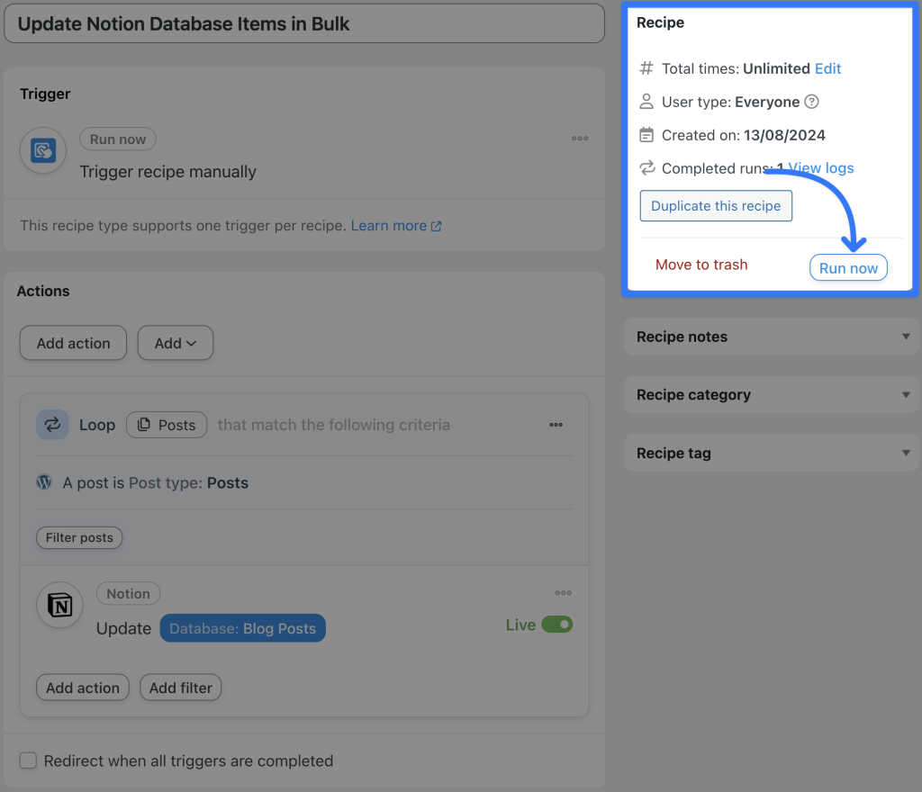Click Edit next to Total times Unlimited
Screen dimensions: 922x792
click(829, 68)
